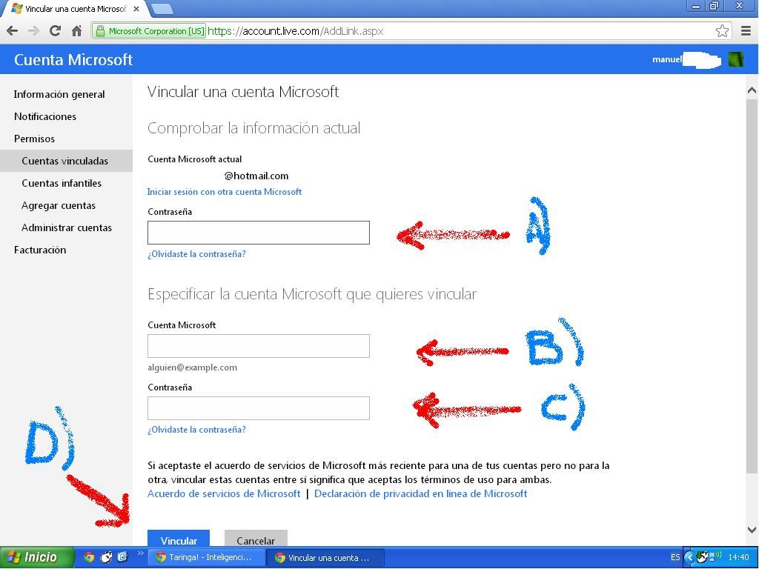Select Cuentas vinculadas in sidebar
759x569 pixels.
tap(66, 161)
